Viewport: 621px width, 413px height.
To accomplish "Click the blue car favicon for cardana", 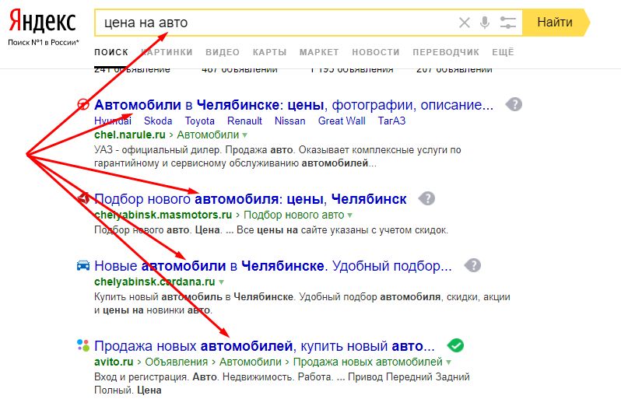I will tap(83, 265).
